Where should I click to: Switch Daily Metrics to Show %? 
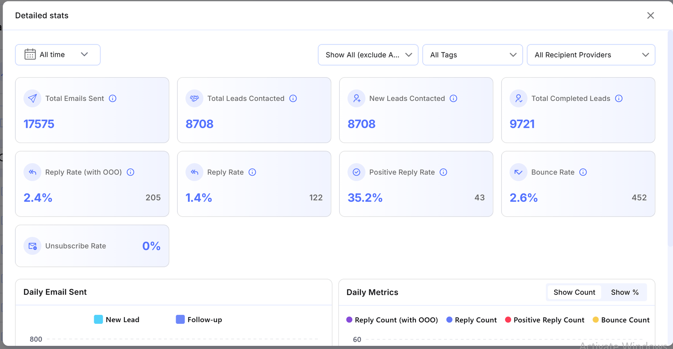pyautogui.click(x=625, y=292)
